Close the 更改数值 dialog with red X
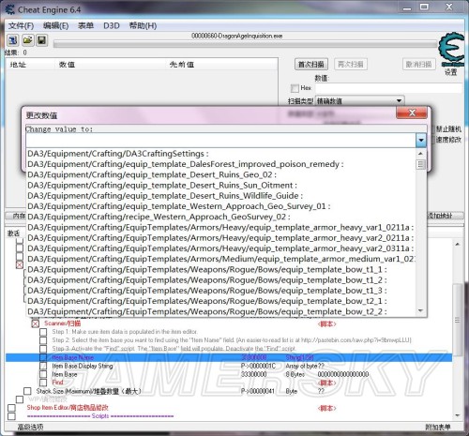Viewport: 469px width, 436px height. click(x=412, y=113)
